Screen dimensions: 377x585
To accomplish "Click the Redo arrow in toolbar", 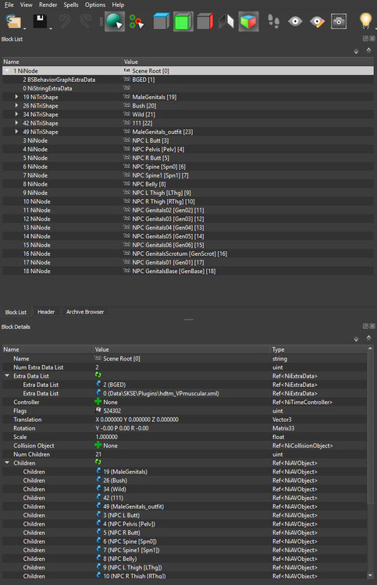I will click(x=86, y=21).
